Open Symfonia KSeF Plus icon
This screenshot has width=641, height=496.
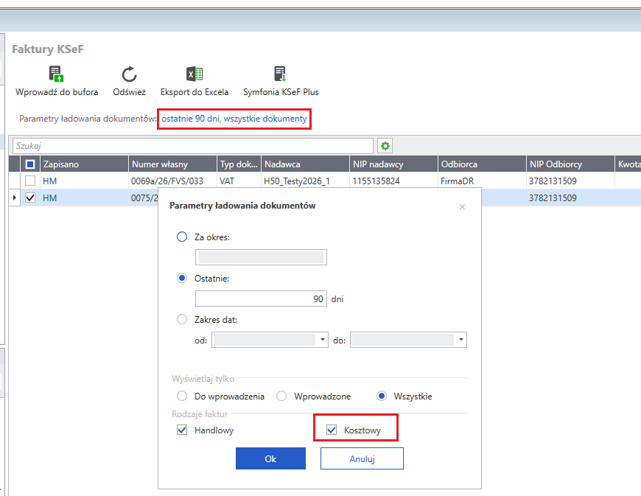280,74
